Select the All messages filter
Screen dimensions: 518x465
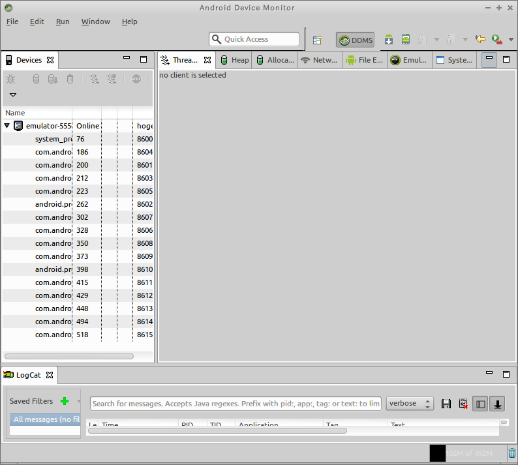point(45,419)
